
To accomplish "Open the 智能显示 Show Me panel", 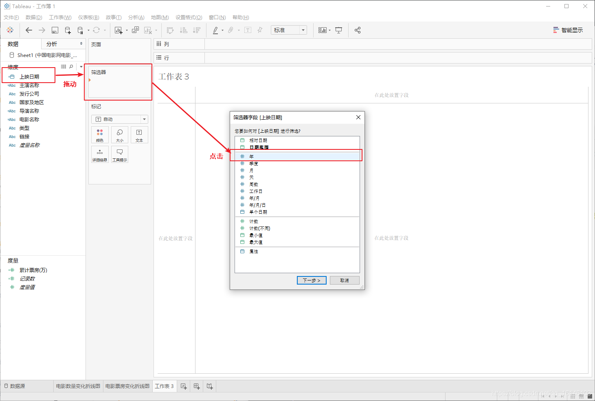I will click(x=568, y=30).
